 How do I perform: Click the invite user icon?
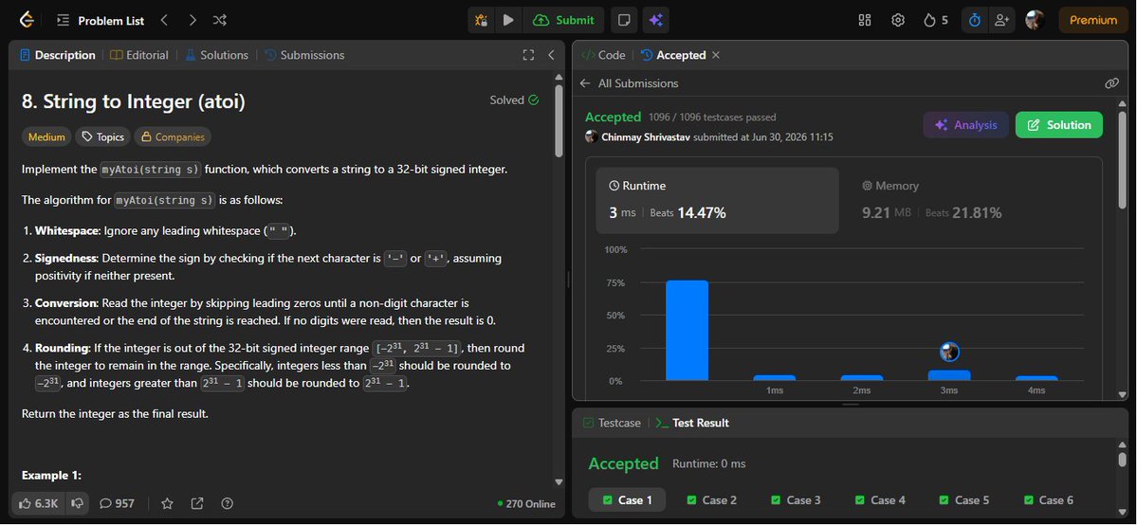coord(1002,20)
